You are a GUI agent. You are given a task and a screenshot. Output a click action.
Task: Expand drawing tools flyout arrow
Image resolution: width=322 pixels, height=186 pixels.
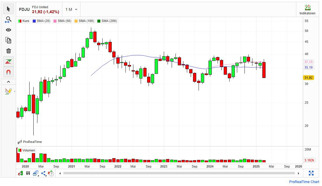pos(15,91)
